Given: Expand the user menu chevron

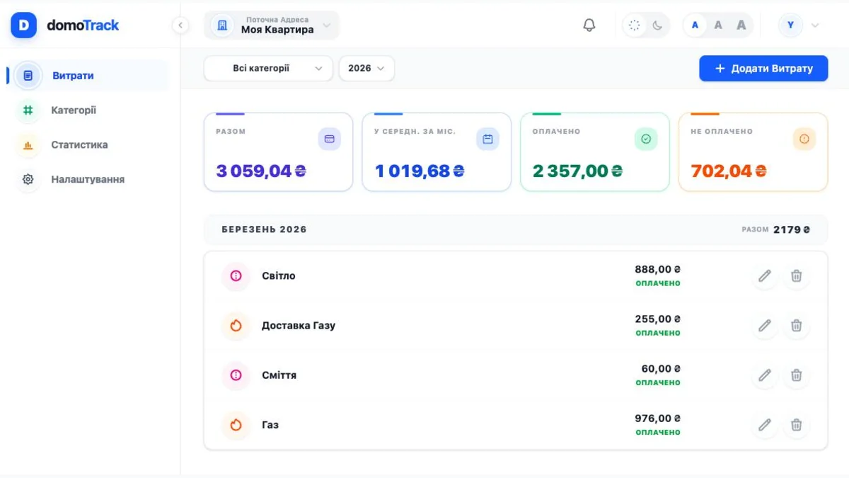Looking at the screenshot, I should pos(815,25).
